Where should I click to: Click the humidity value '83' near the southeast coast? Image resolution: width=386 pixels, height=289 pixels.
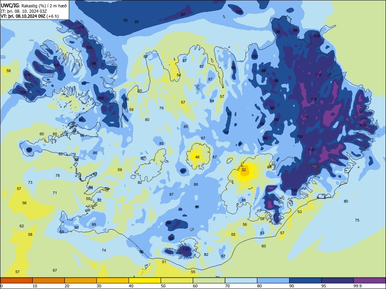262,233
